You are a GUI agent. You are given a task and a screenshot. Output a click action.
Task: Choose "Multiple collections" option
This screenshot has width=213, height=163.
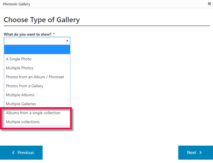point(23,122)
